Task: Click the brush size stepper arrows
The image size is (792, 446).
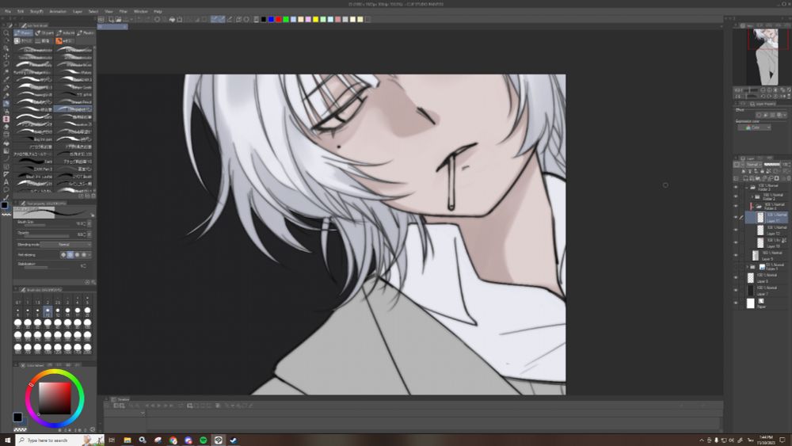Action: [x=89, y=223]
